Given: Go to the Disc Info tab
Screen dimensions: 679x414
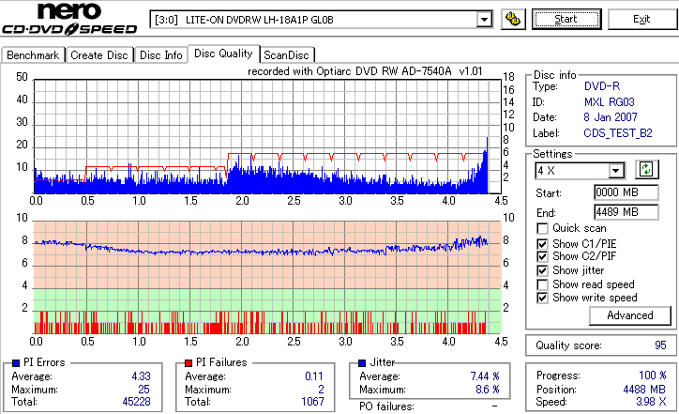Looking at the screenshot, I should 160,55.
